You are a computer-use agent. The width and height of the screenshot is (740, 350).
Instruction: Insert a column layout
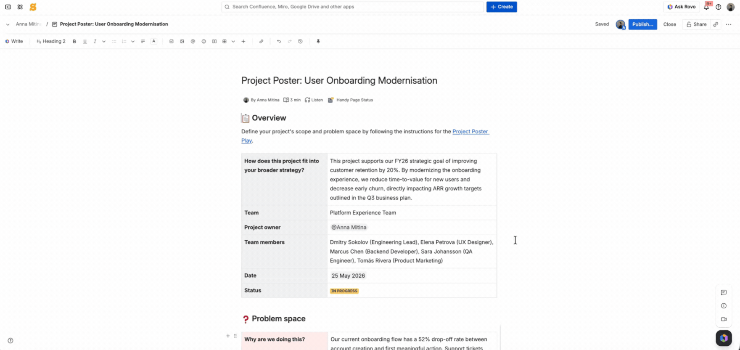pos(214,41)
